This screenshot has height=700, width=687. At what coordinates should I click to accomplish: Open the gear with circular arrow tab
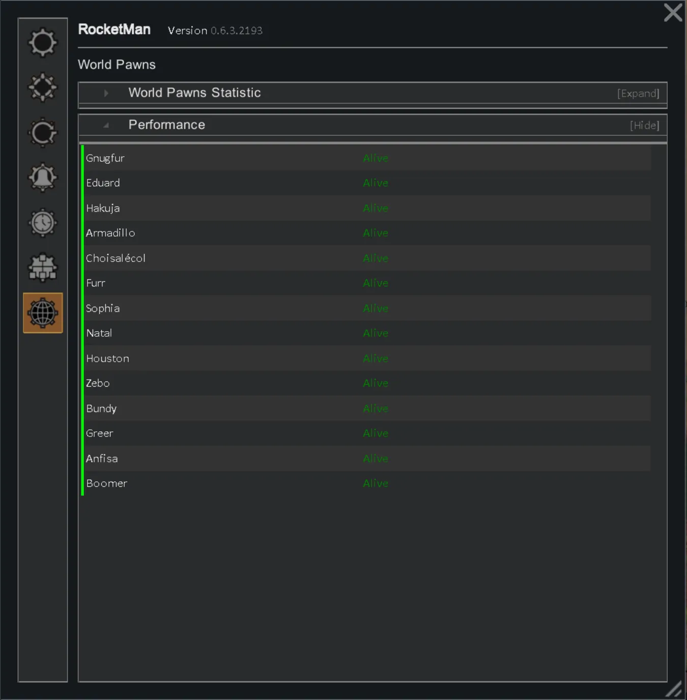(43, 133)
